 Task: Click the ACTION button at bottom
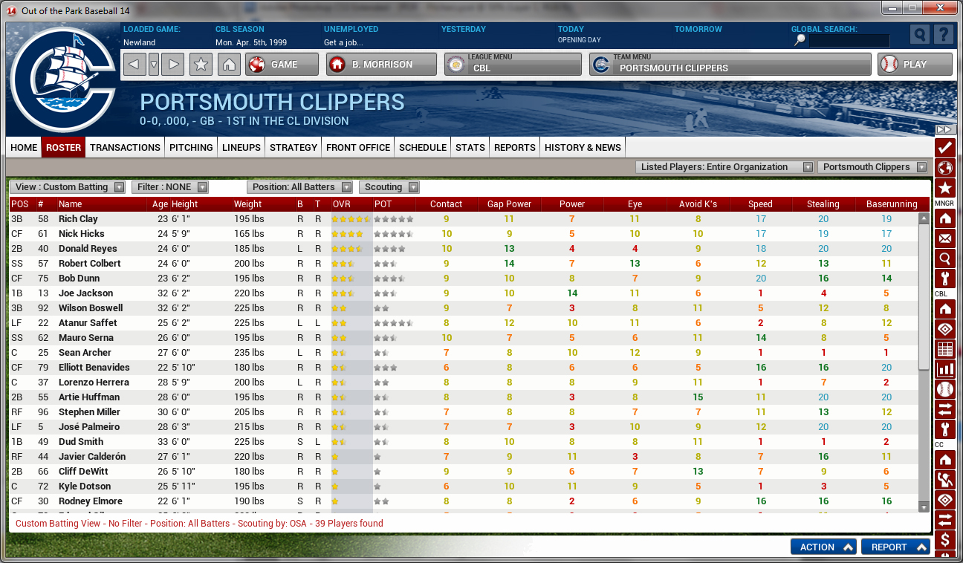[823, 547]
